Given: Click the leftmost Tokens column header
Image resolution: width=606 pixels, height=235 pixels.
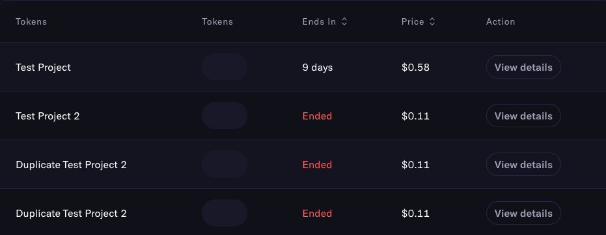Looking at the screenshot, I should click(x=31, y=21).
